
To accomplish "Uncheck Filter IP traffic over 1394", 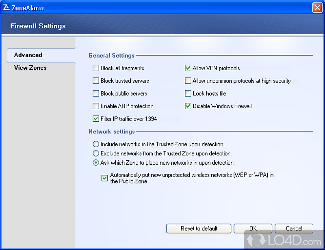I will (96, 119).
